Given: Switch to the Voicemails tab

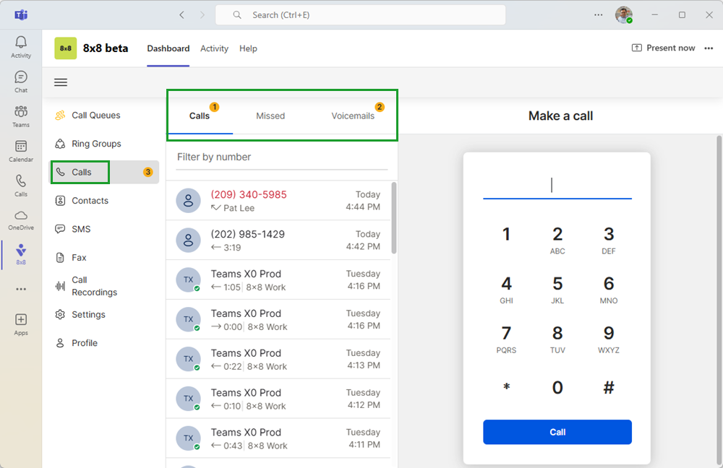Looking at the screenshot, I should pos(353,116).
